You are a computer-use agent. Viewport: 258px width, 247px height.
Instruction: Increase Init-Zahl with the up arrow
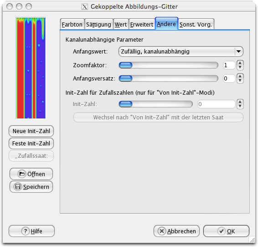click(240, 102)
